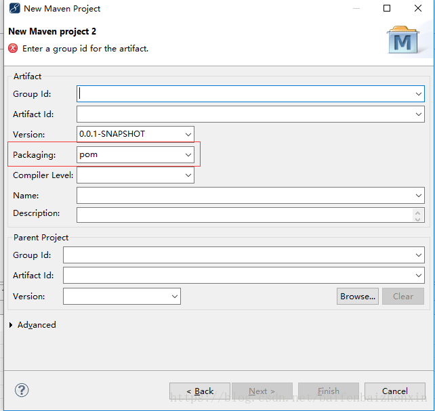Image resolution: width=435 pixels, height=411 pixels.
Task: Click the 'New Maven project 2' heading
Action: point(52,32)
